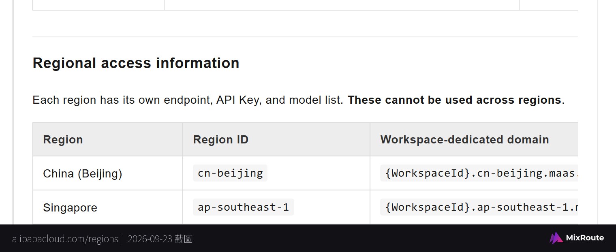Screen dimensions: 616x252
Task: Click the bold 'These cannot be used across regions' text
Action: point(454,100)
